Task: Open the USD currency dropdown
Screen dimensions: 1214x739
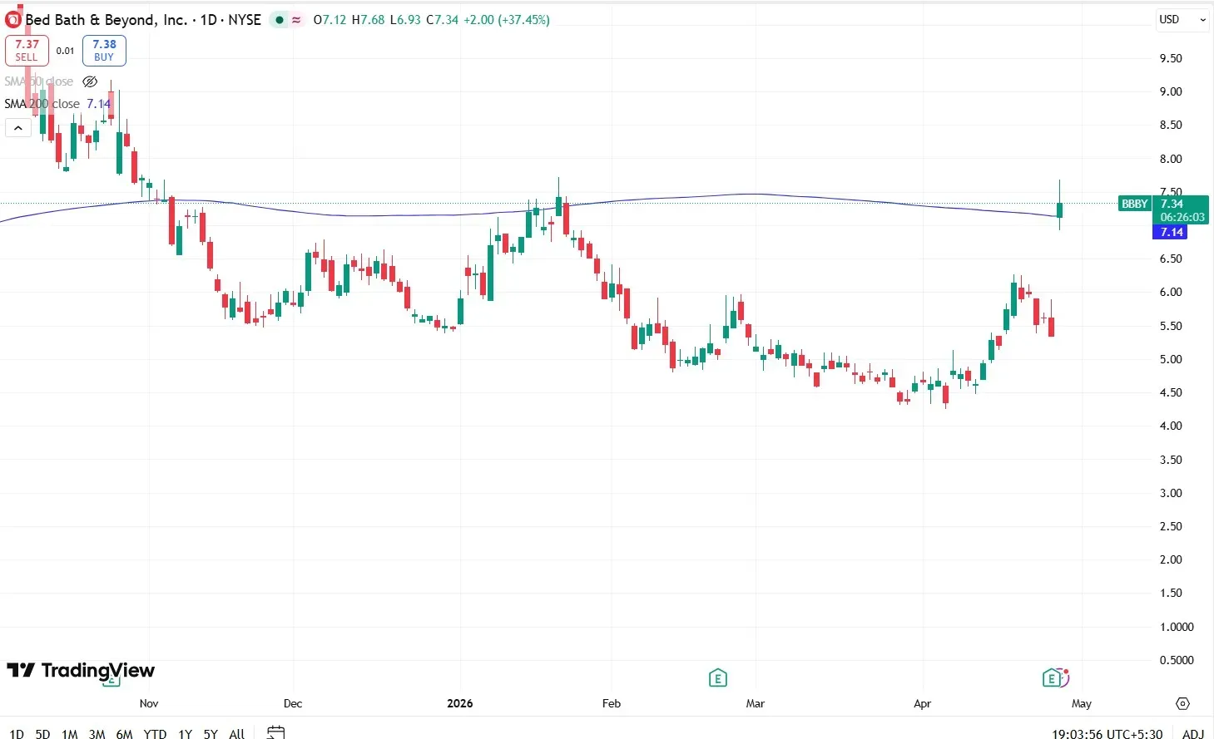Action: (1182, 19)
